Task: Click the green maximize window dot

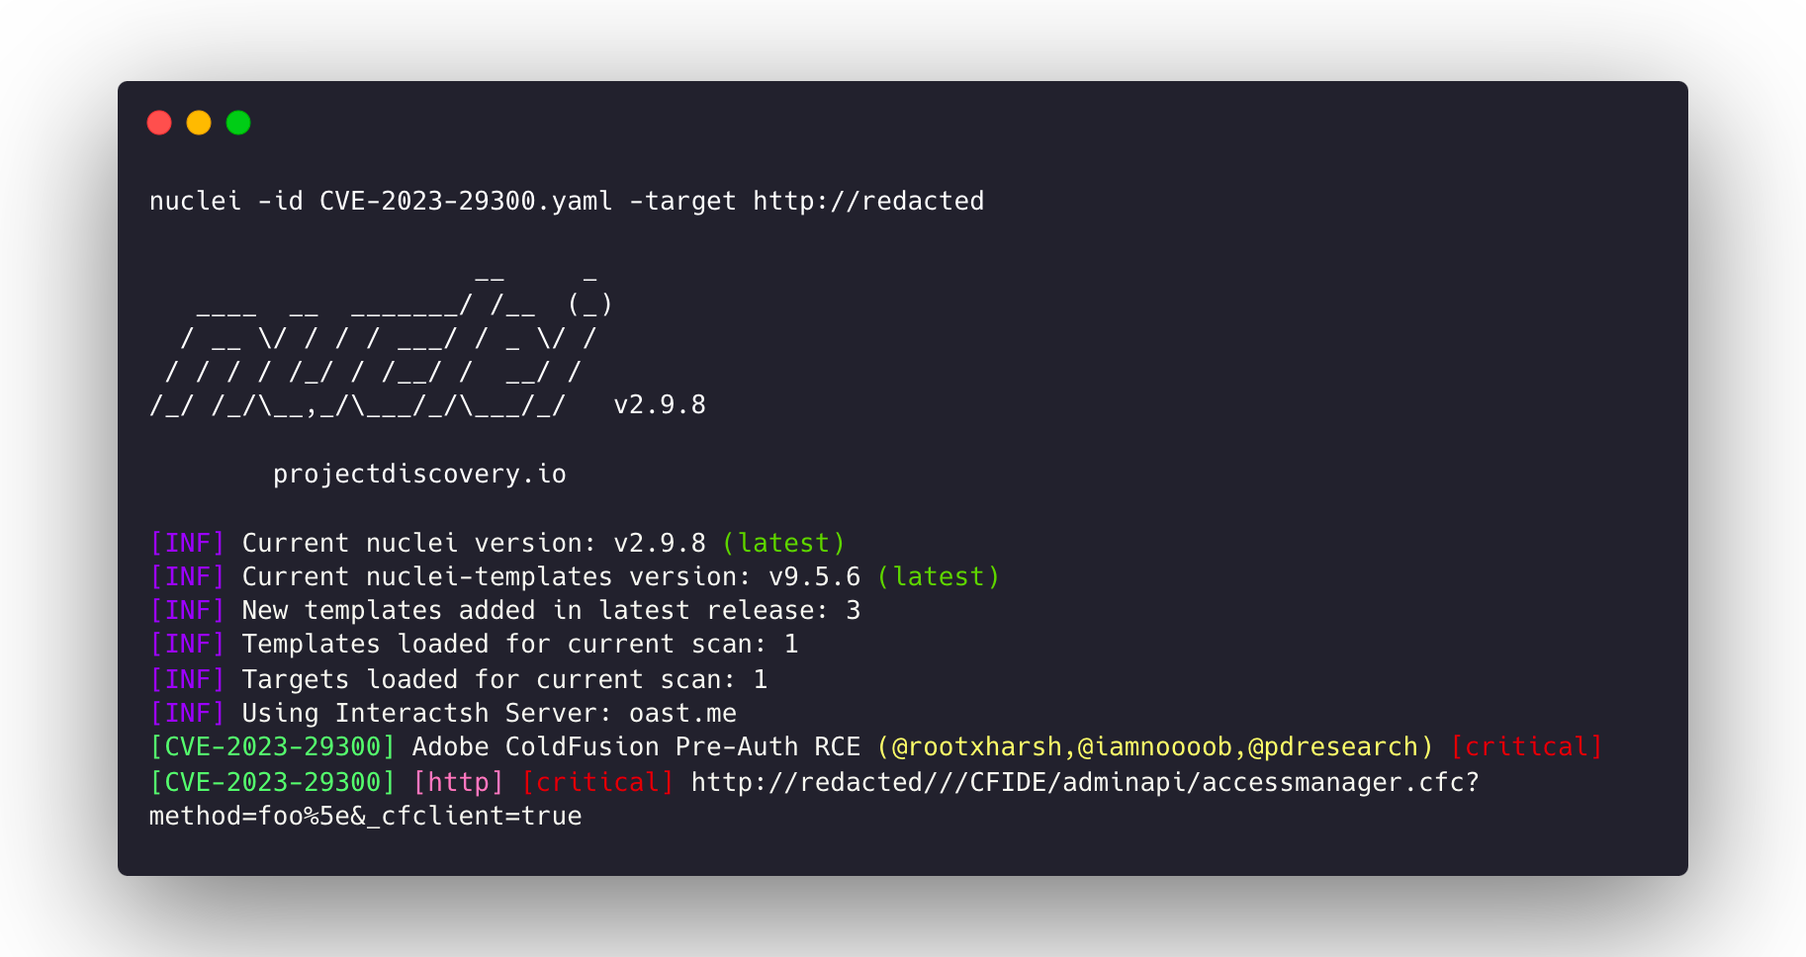Action: (x=238, y=123)
